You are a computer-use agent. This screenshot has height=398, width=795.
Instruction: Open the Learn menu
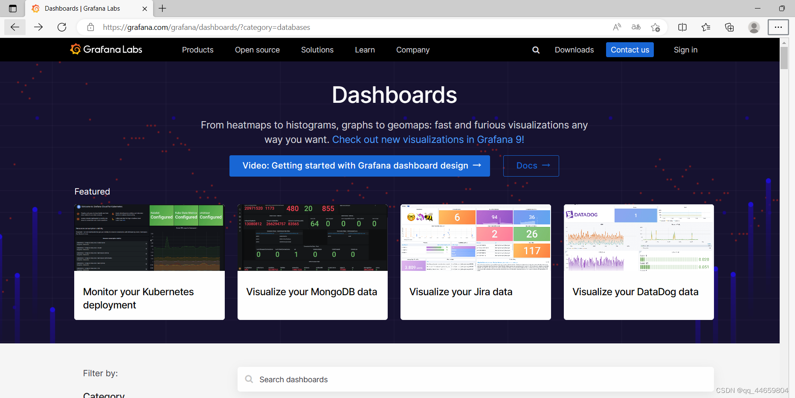(x=365, y=50)
